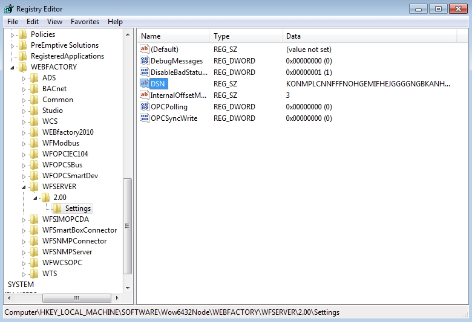
Task: Select the WEBfactory2010 registry key
Action: pos(68,132)
